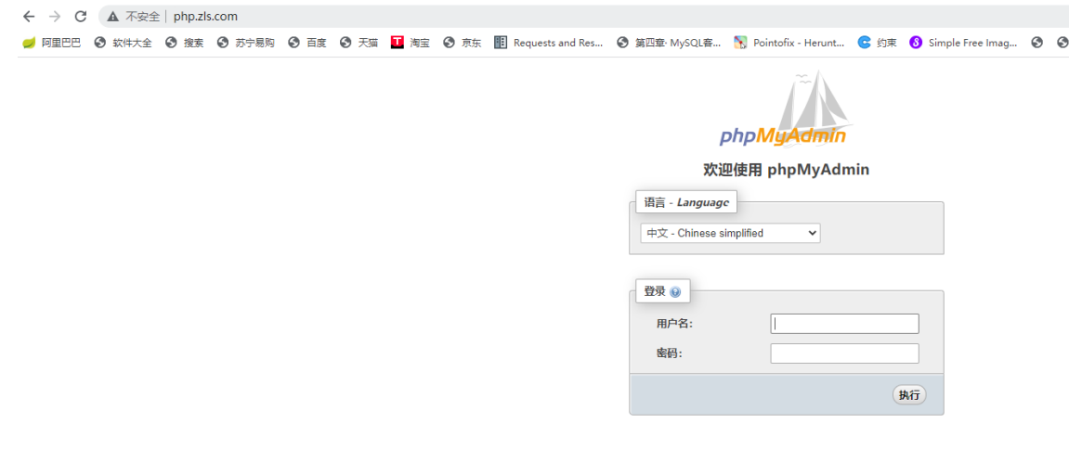Select the php.zls.com address bar URL
Image resolution: width=1069 pixels, height=462 pixels.
(205, 17)
